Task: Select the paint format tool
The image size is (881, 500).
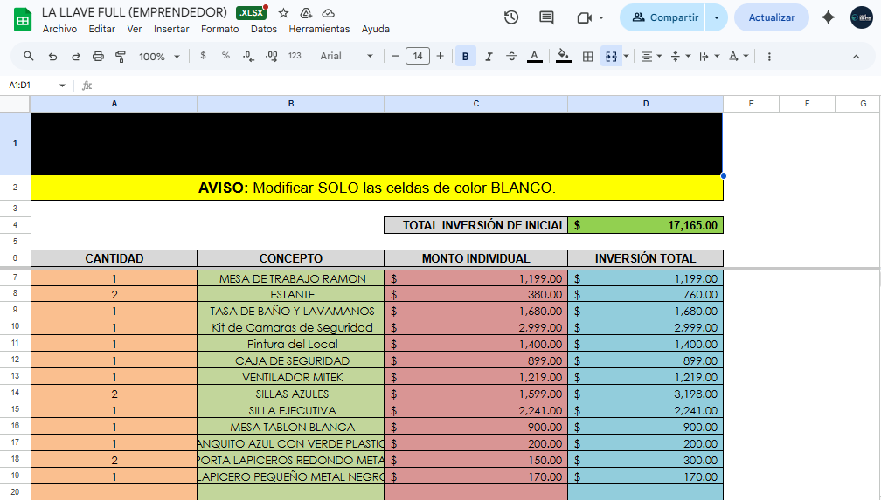Action: coord(121,56)
